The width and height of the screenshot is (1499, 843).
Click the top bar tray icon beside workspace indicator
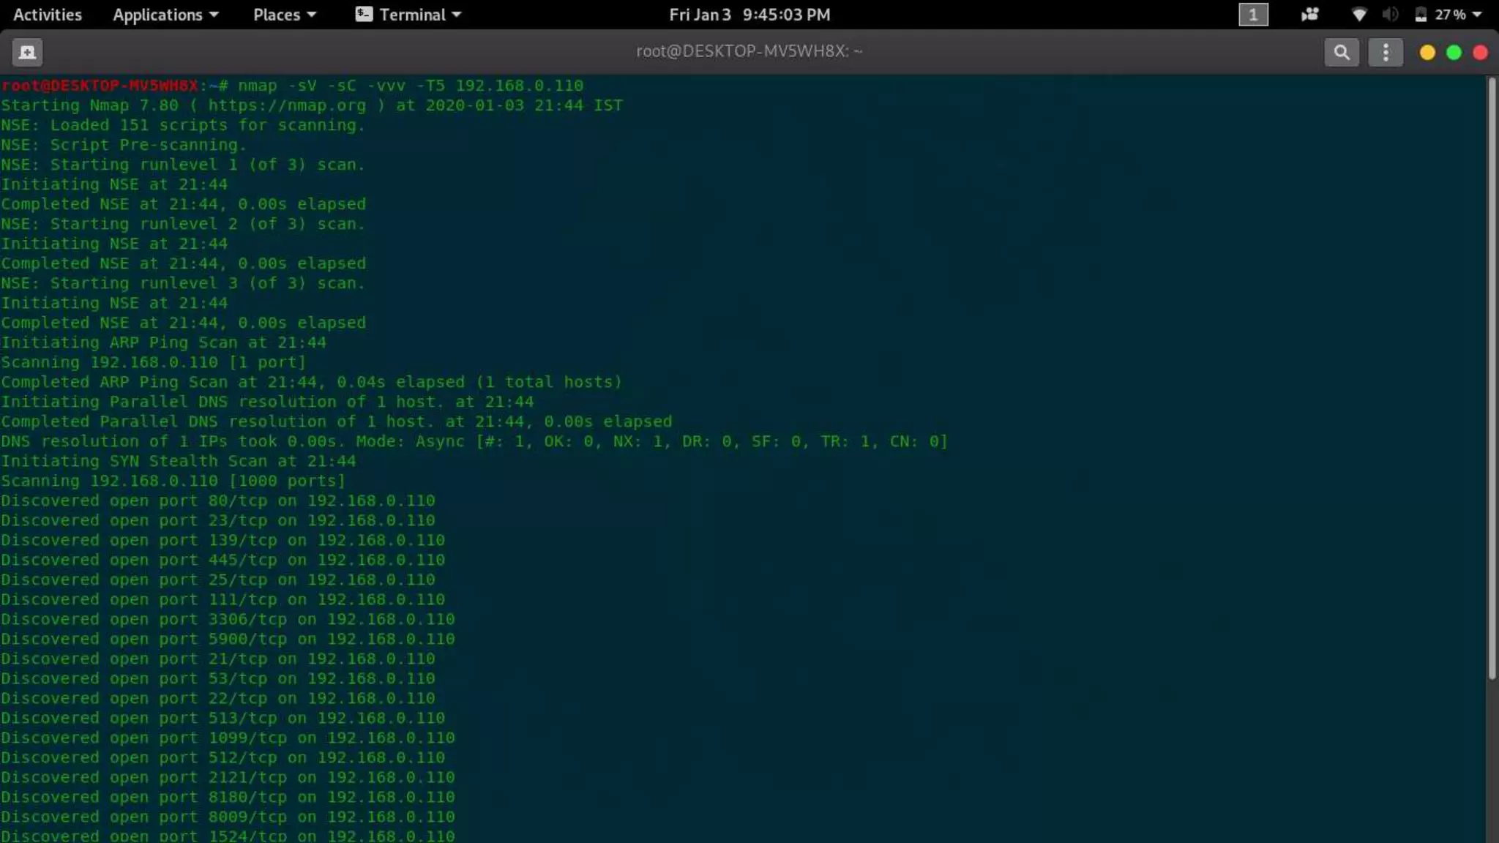1309,15
